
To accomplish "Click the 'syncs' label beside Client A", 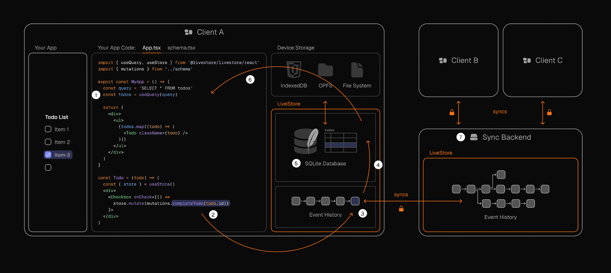I will point(401,195).
